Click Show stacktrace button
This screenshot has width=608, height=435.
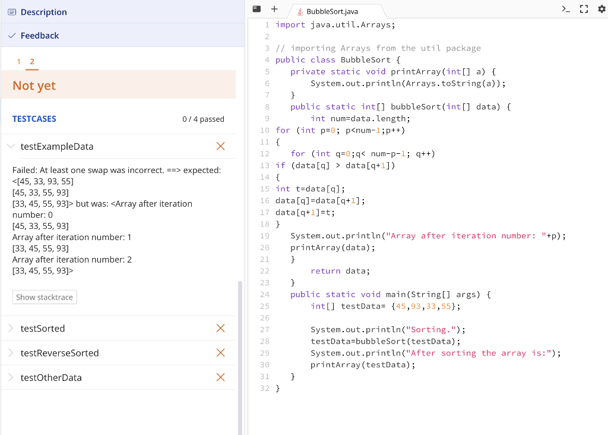pos(45,297)
